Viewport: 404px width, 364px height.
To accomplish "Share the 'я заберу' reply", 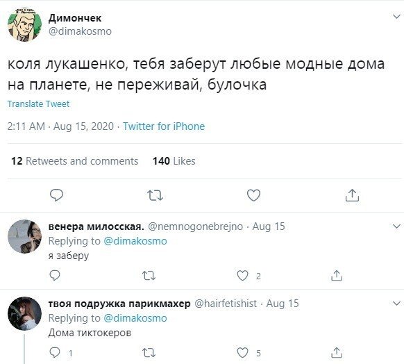I will click(x=337, y=275).
